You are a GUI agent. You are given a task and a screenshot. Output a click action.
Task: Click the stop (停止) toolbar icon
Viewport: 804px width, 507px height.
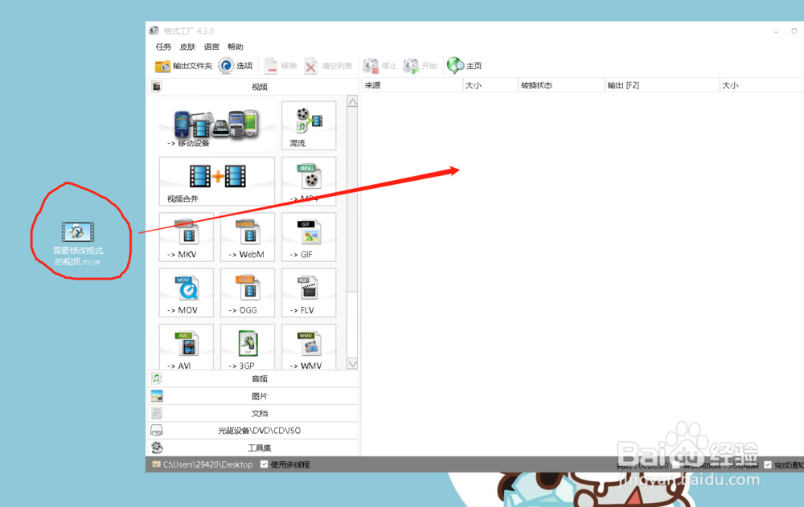click(371, 66)
